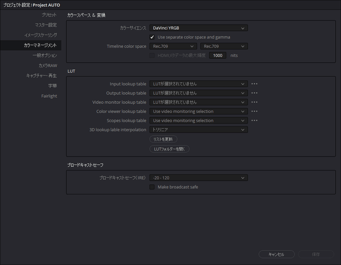This screenshot has width=341, height=265.
Task: Open options dots for Input lookup table
Action: coord(254,84)
